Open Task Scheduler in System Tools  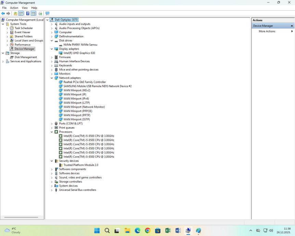24,28
